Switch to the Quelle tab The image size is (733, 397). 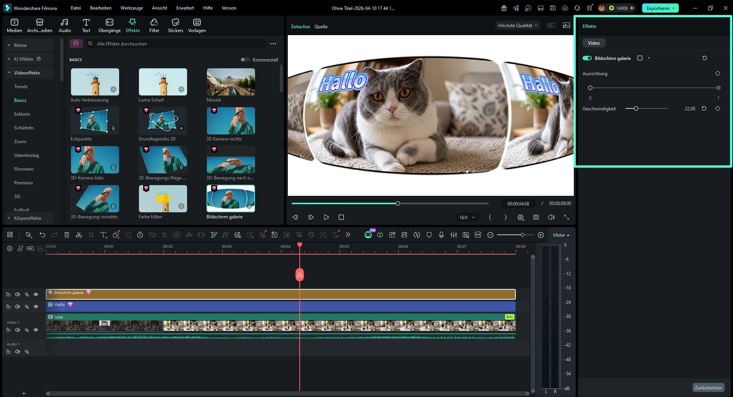[321, 26]
